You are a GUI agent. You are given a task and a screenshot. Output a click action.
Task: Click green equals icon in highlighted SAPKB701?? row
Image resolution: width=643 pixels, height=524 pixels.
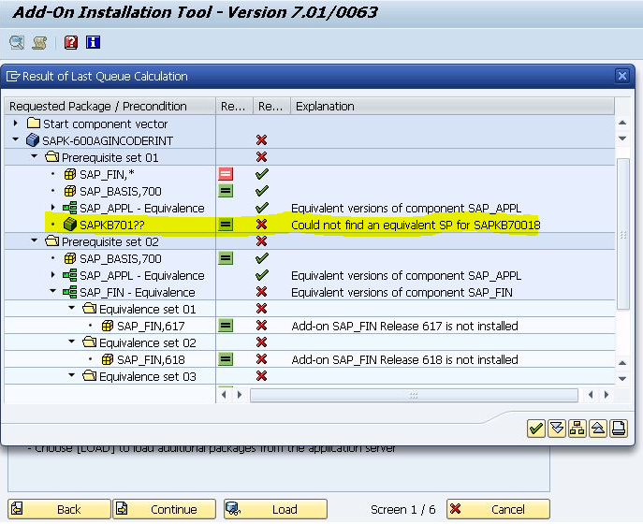coord(226,225)
